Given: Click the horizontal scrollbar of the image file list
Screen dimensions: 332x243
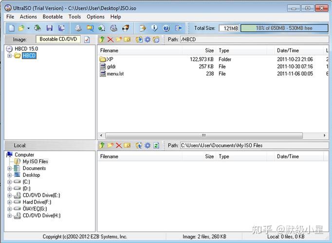Looking at the screenshot, I should click(x=204, y=135).
